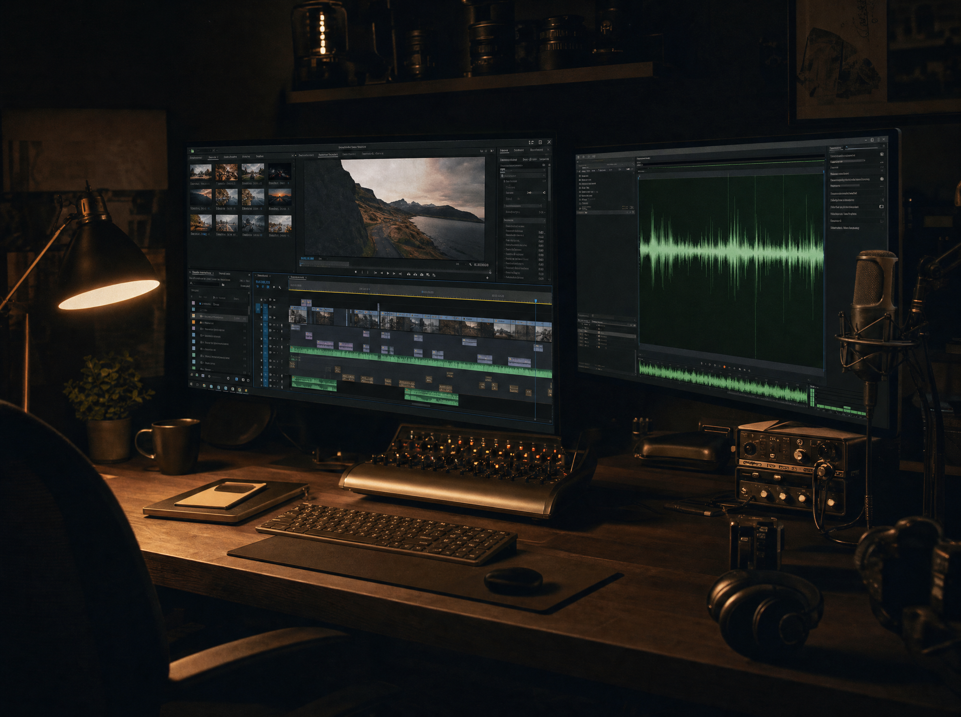961x717 pixels.
Task: Open program monitor settings wrench beside right timecode
Action: 470,265
